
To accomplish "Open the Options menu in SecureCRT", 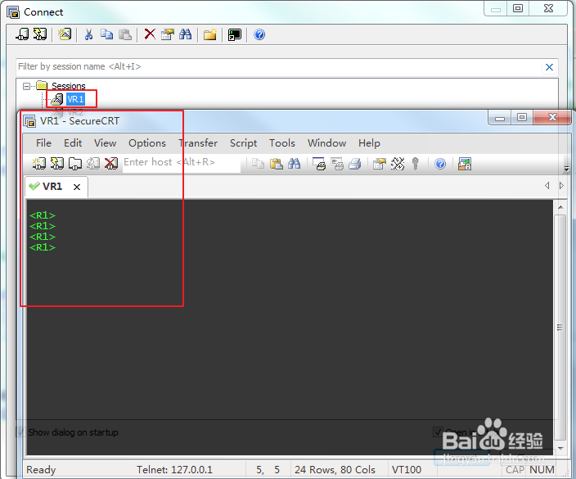I will pyautogui.click(x=147, y=143).
